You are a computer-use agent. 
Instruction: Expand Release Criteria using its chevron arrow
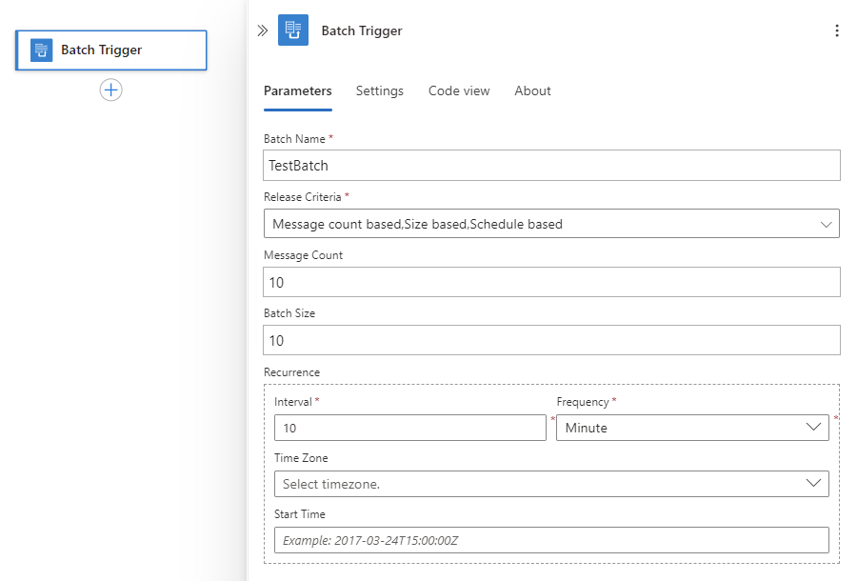coord(825,224)
